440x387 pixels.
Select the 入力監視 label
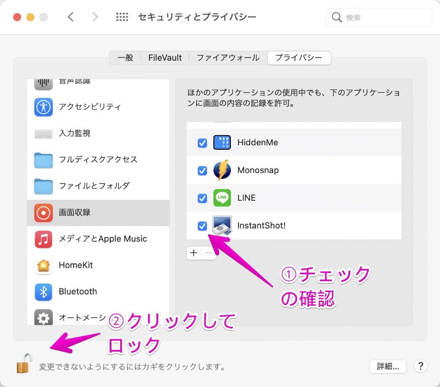tap(74, 133)
